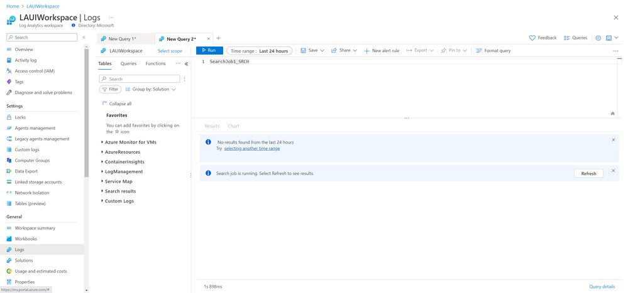Open Workspace summary
Image resolution: width=628 pixels, height=293 pixels.
click(x=35, y=228)
